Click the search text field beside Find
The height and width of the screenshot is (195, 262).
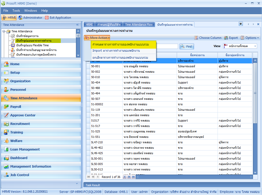167,46
